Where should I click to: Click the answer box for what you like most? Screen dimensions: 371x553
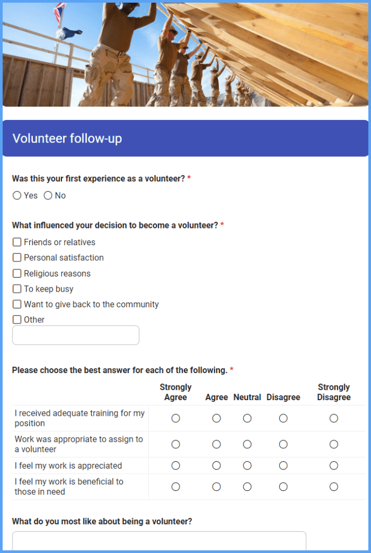159,541
